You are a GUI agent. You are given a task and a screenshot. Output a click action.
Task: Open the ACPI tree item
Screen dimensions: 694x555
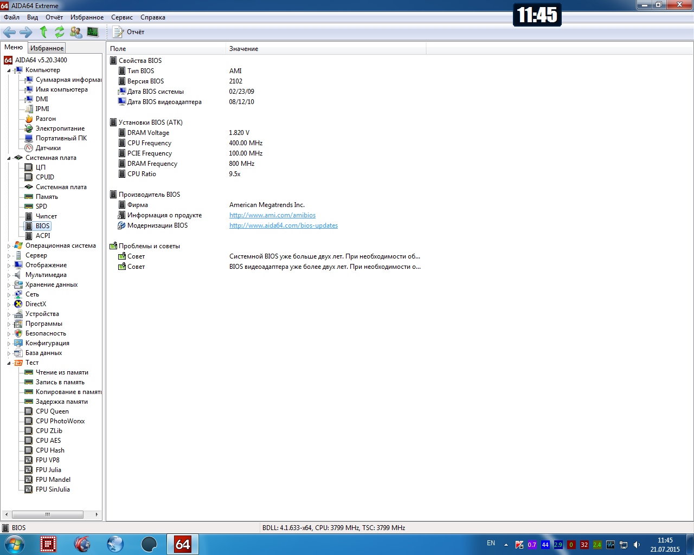(43, 236)
